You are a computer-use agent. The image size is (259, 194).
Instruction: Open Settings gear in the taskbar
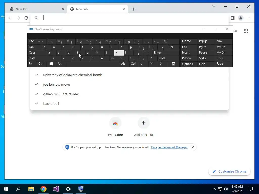pos(68,189)
